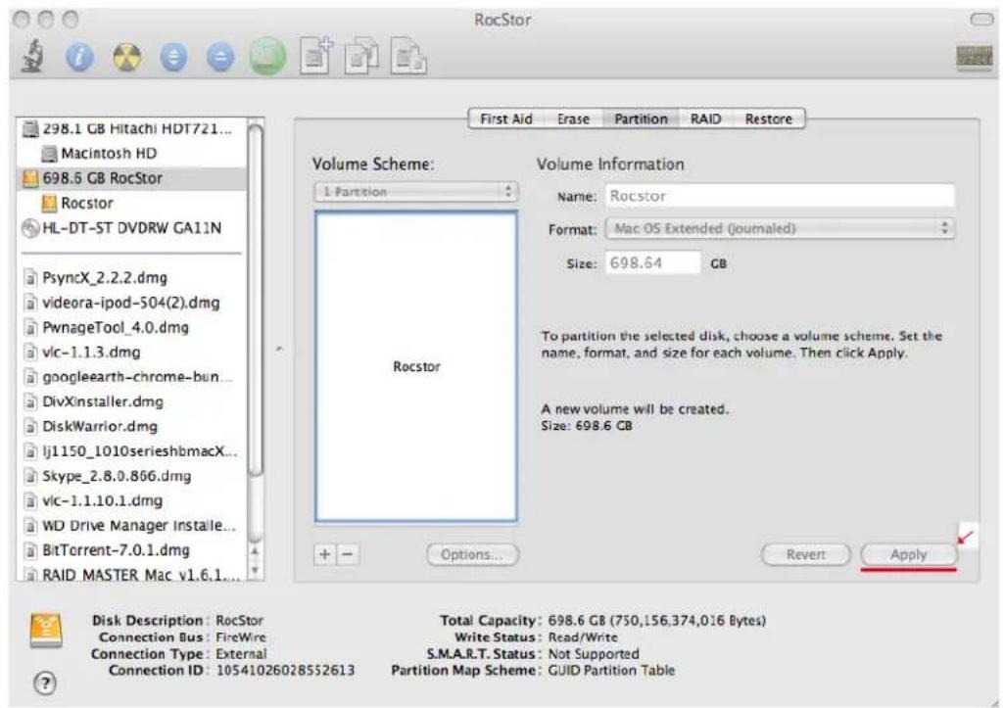Image resolution: width=1003 pixels, height=708 pixels.
Task: Select HL-DT-ST DVDRW GA11N drive
Action: [x=130, y=228]
